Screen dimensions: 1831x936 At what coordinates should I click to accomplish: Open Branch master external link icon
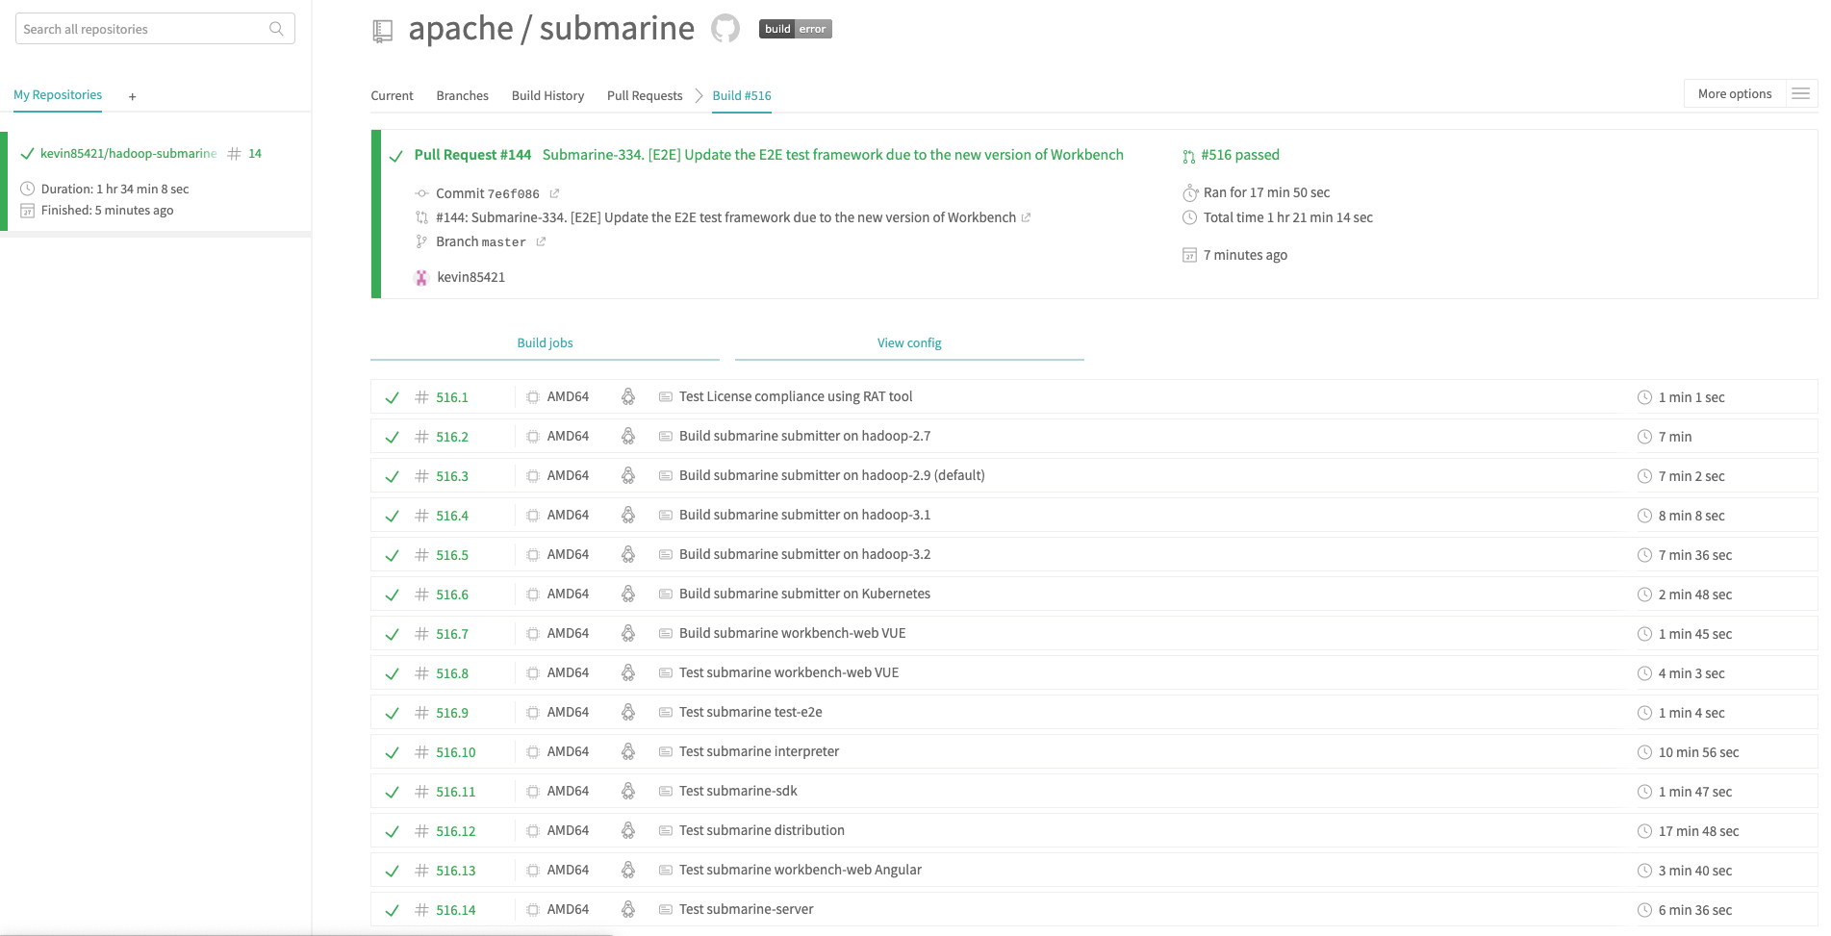541,241
